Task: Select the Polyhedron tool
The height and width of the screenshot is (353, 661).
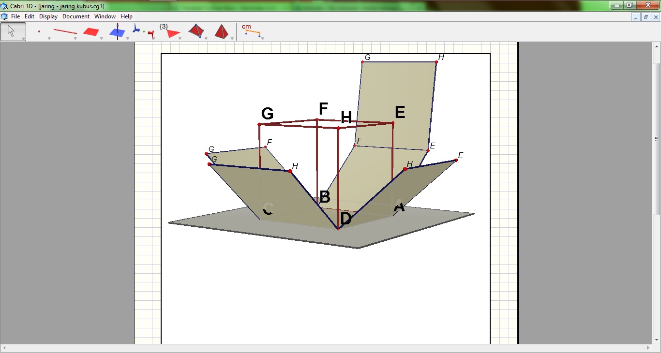Action: tap(197, 30)
